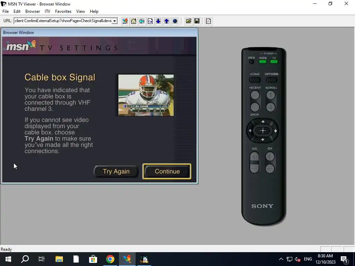Click the msn butterfly logo in the header
Image resolution: width=355 pixels, height=266 pixels.
(21, 45)
